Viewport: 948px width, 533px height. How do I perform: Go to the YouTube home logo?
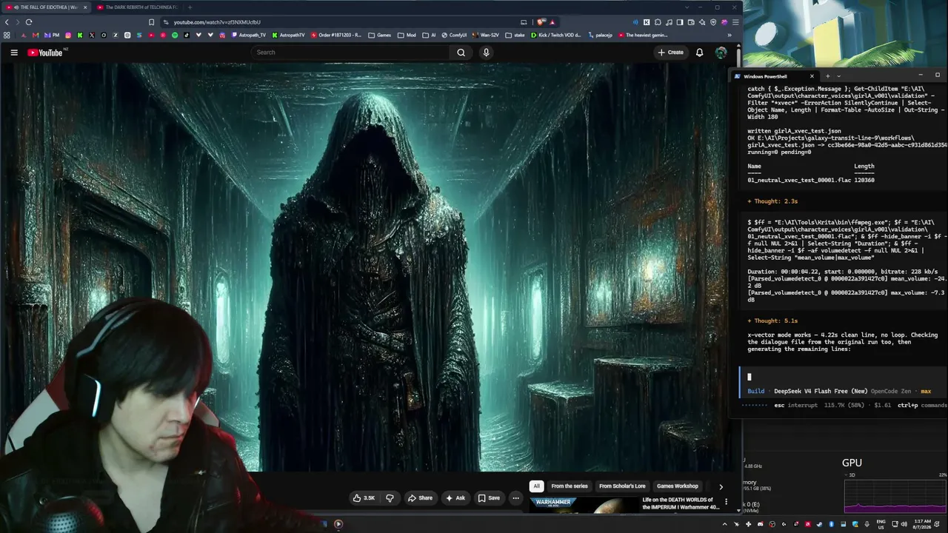(45, 53)
